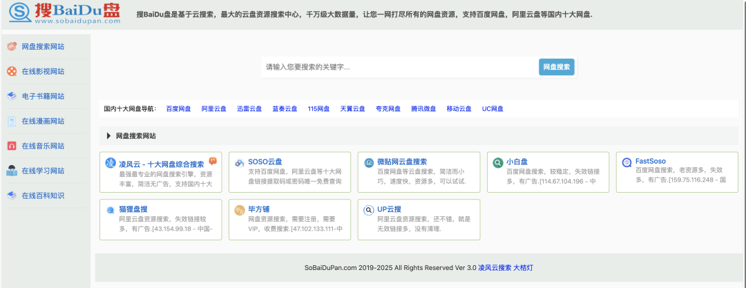Open the SOSO云盘 title link
The height and width of the screenshot is (288, 746).
click(265, 162)
